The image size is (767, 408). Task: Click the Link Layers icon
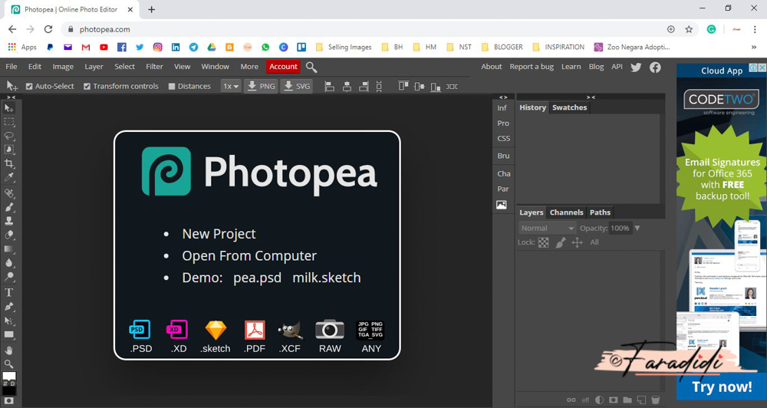(571, 400)
